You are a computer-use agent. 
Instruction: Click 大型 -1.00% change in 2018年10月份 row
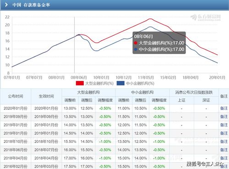tap(105, 142)
